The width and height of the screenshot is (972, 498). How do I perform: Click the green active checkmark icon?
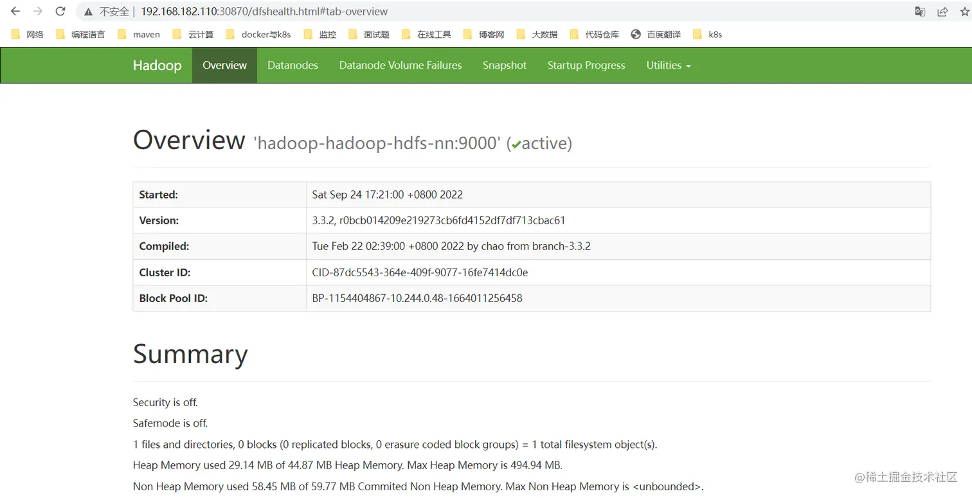[516, 145]
